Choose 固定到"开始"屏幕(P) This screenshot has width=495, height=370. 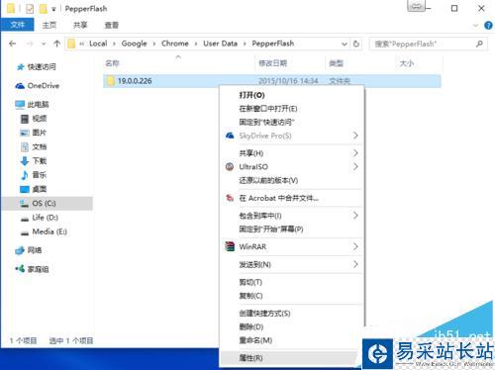292,230
